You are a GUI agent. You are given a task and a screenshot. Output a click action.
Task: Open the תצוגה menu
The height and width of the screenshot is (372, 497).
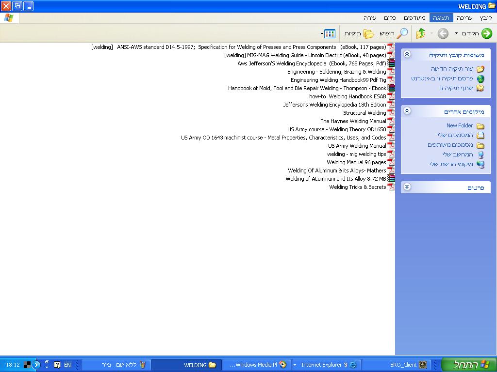(441, 18)
